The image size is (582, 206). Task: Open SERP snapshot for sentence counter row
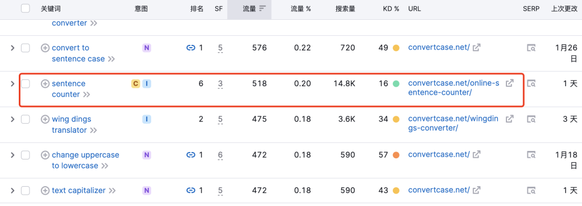click(x=531, y=84)
